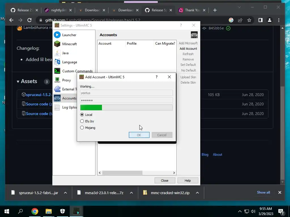This screenshot has width=290, height=217.
Task: Open File Explorer from the taskbar
Action: (x=48, y=211)
